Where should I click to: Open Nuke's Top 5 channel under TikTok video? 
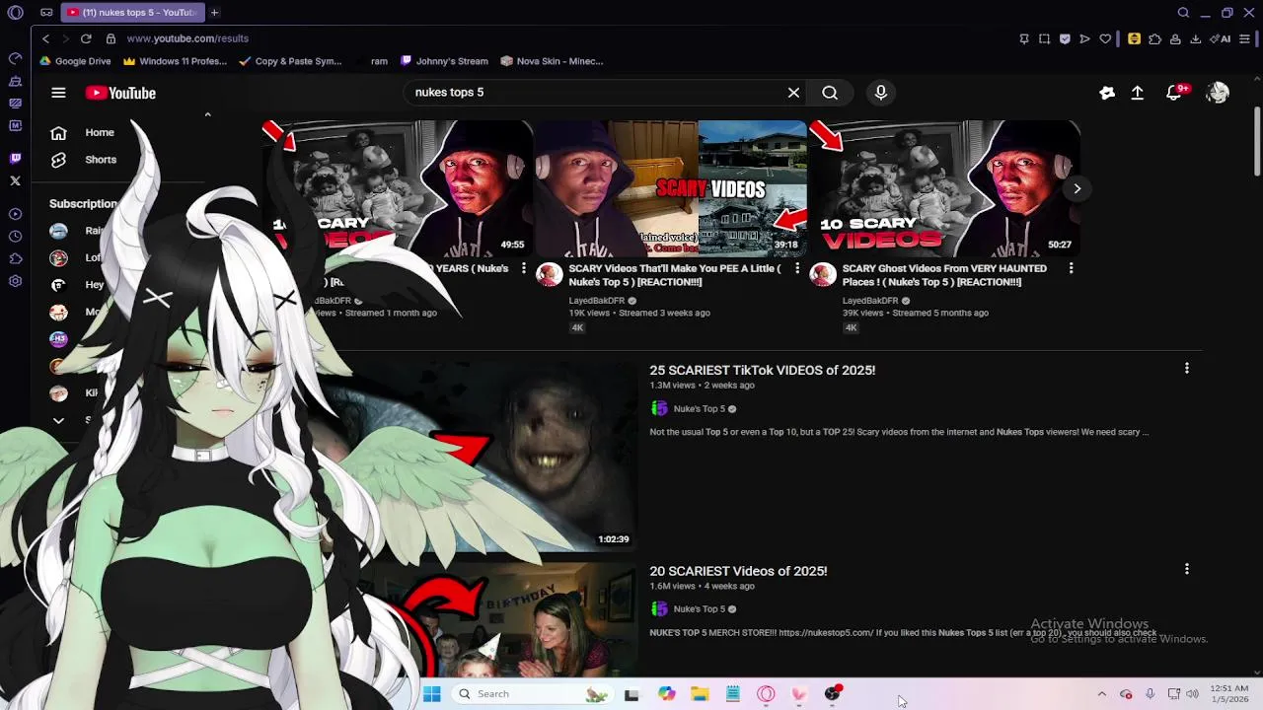tap(700, 408)
